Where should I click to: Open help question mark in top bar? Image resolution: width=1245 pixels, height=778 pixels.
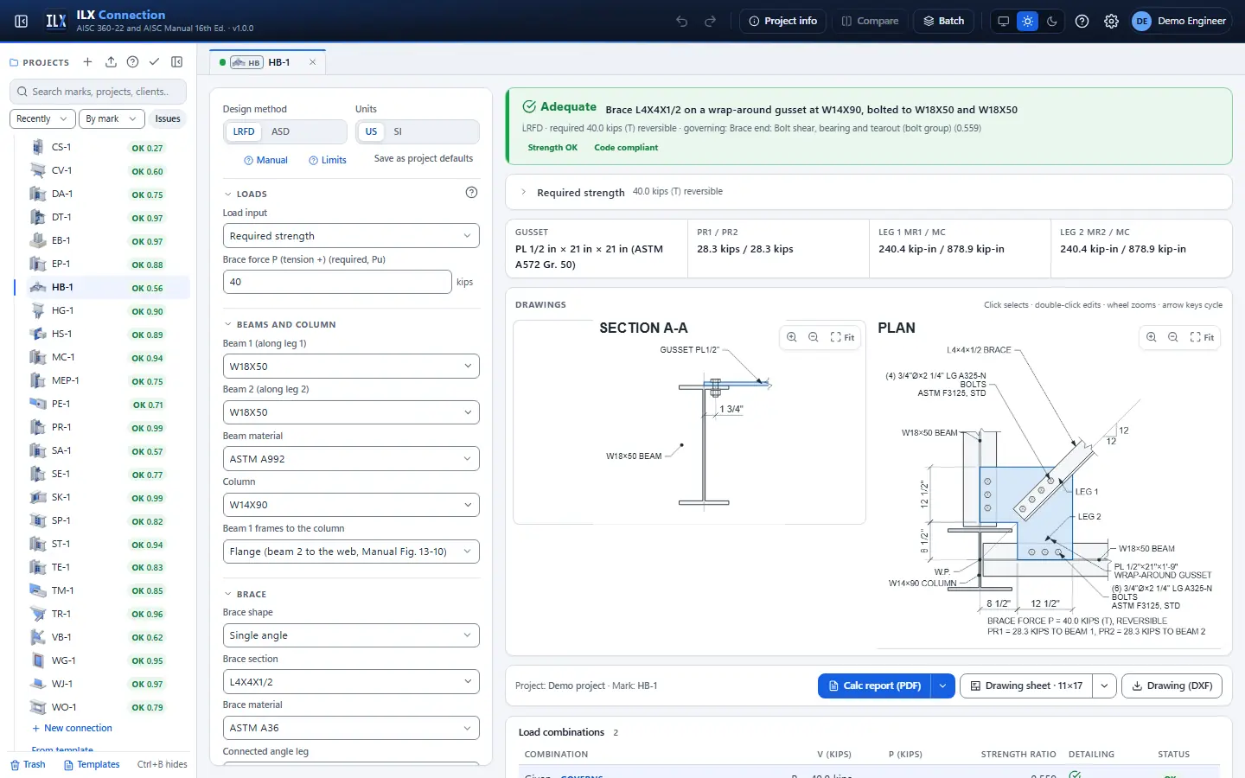(x=1082, y=21)
